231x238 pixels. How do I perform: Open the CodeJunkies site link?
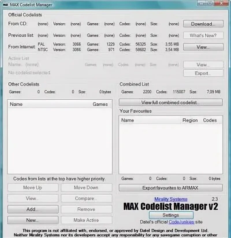click(181, 222)
